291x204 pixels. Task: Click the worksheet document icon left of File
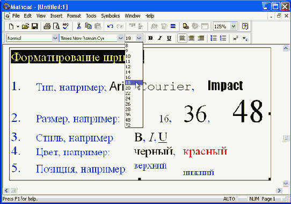pyautogui.click(x=7, y=16)
